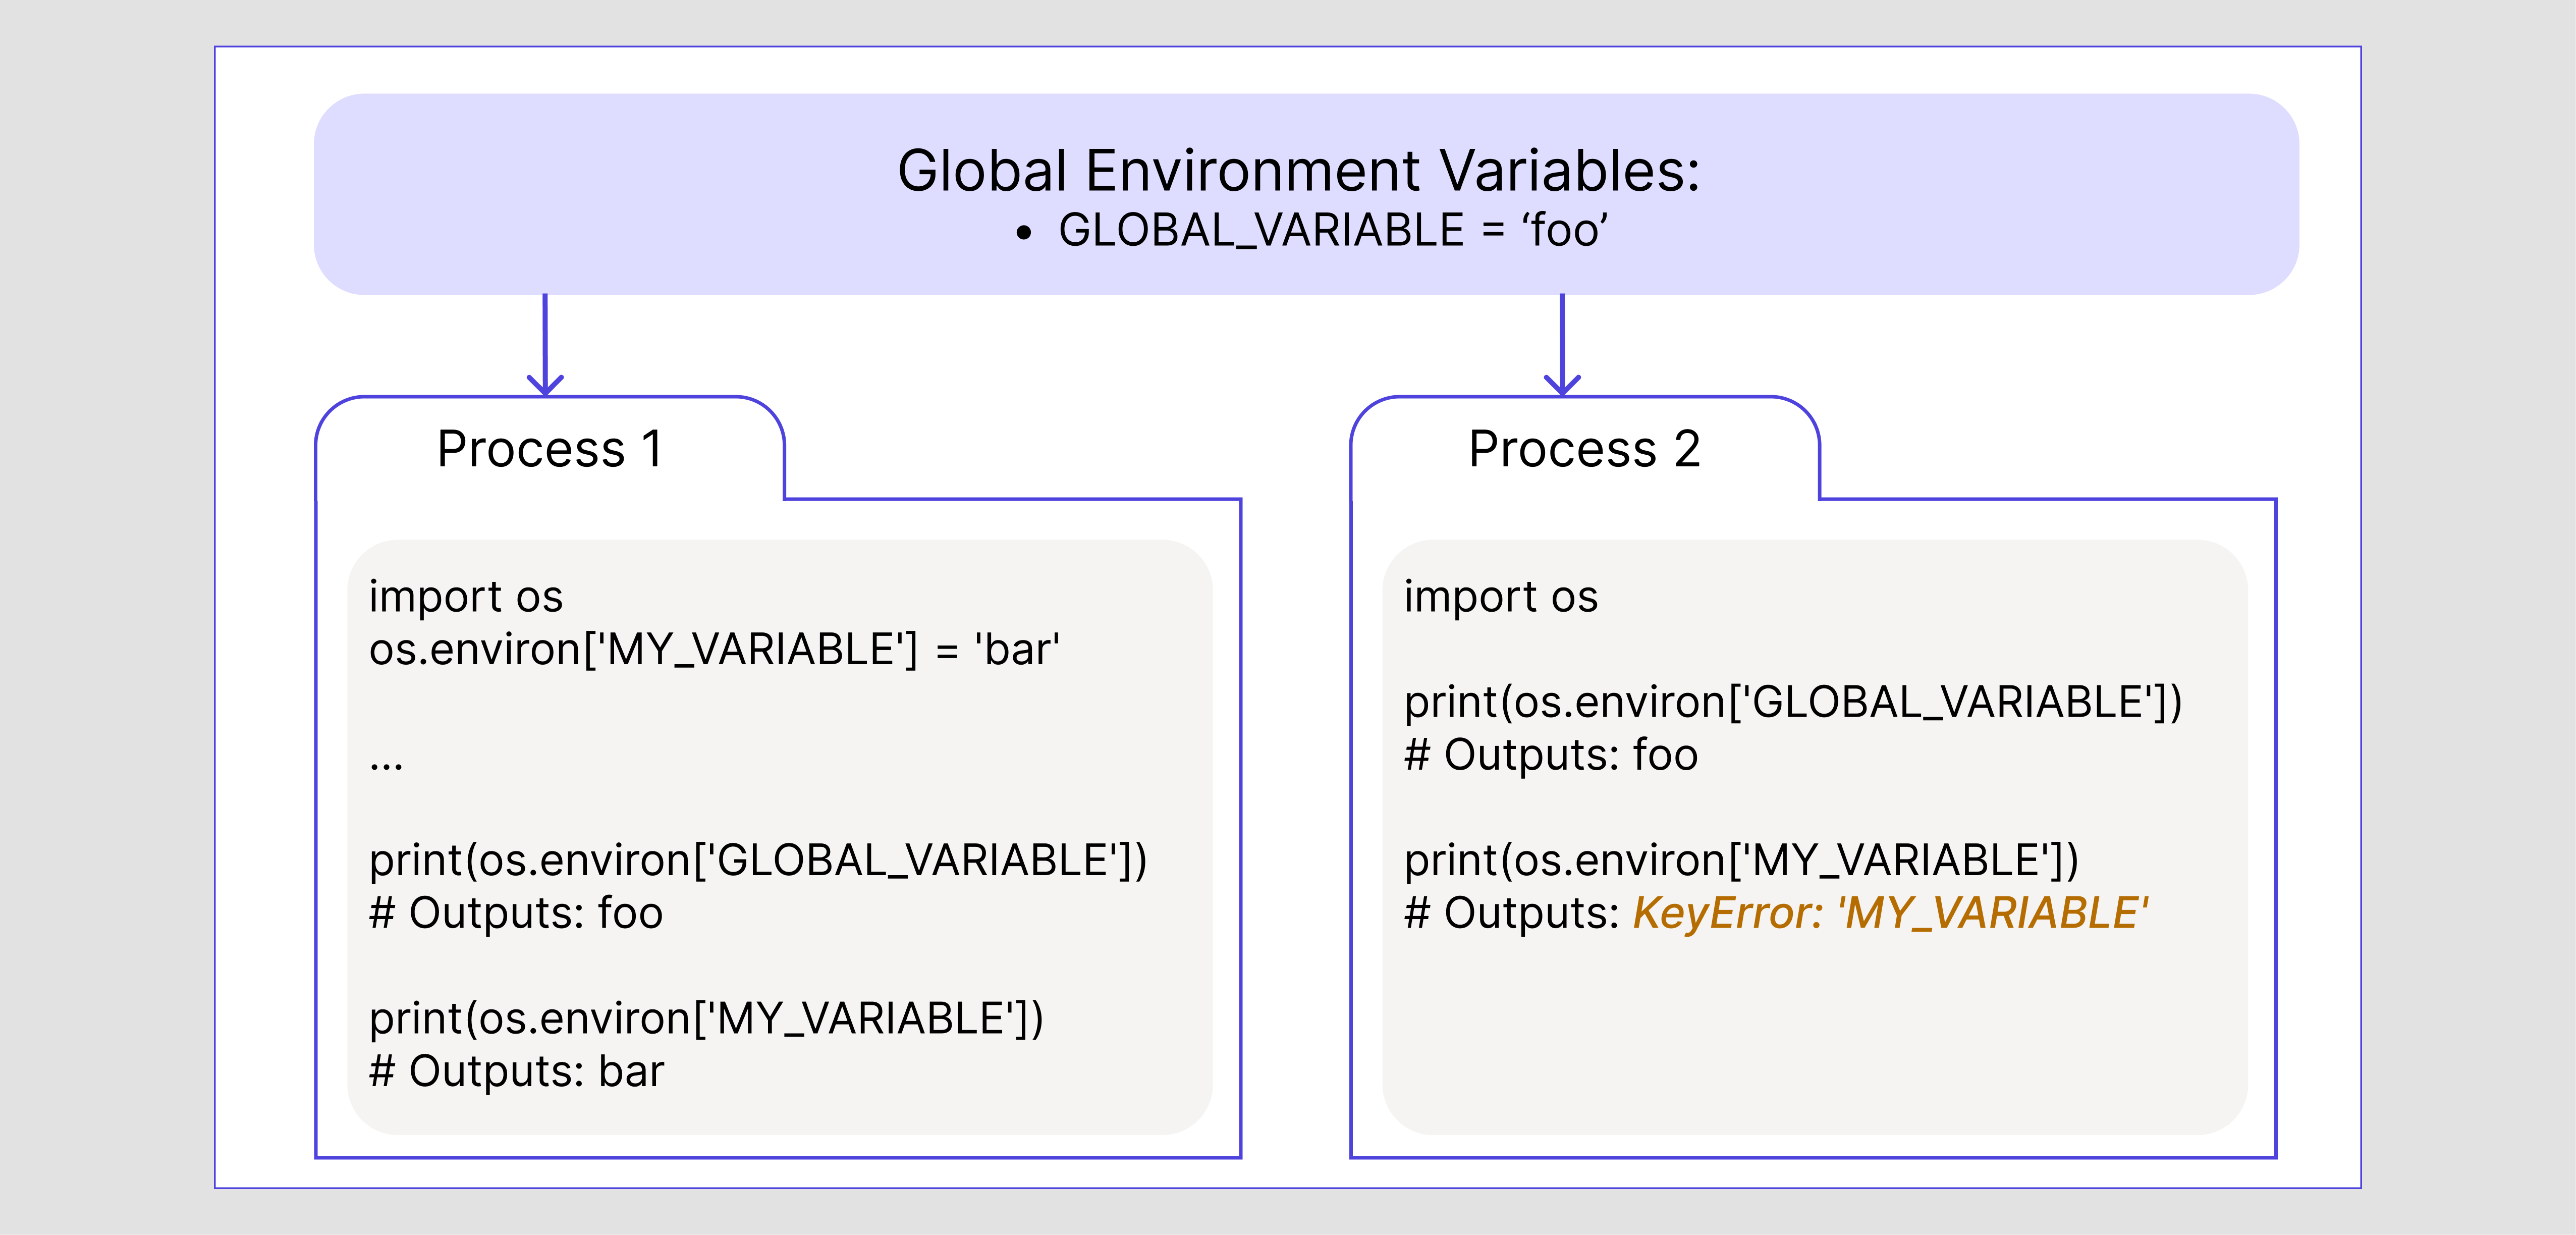Select the Process 1 tab label
Image resolution: width=2576 pixels, height=1235 pixels.
(x=550, y=449)
